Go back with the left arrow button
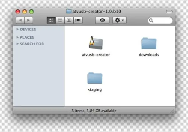Viewport: 188px width, 132px height. click(20, 20)
